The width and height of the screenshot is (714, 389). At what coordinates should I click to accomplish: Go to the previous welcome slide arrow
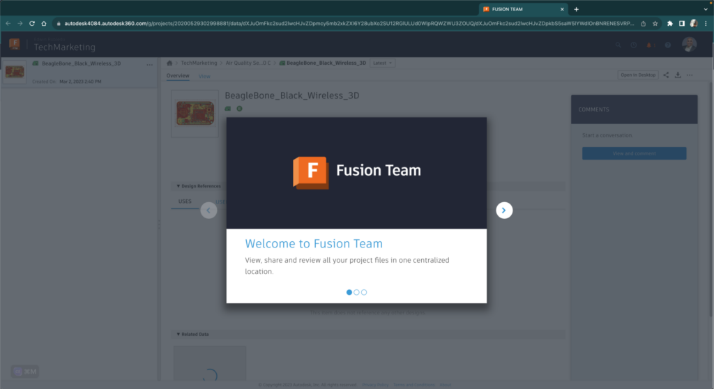tap(208, 211)
